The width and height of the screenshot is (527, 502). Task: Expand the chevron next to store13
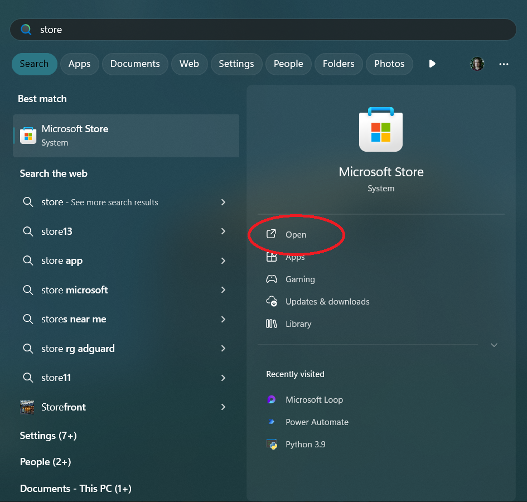pos(223,231)
